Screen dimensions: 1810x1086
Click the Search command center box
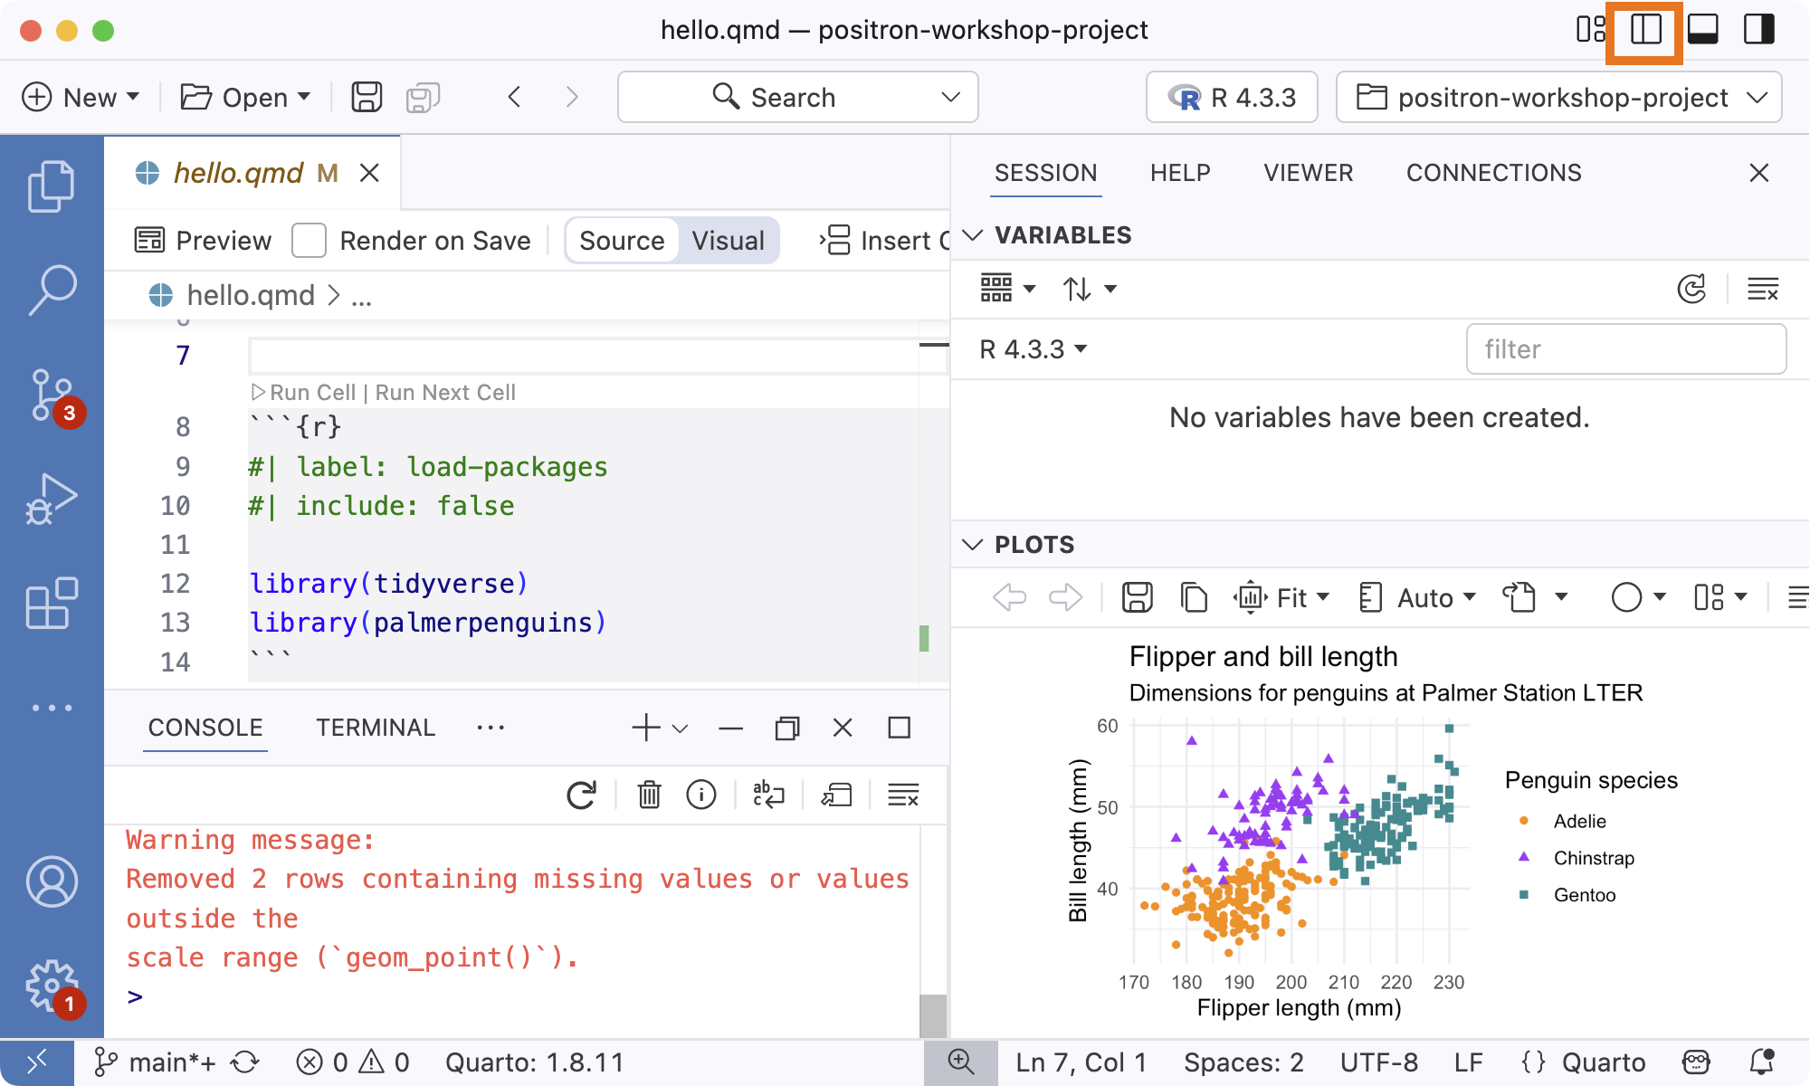click(797, 97)
